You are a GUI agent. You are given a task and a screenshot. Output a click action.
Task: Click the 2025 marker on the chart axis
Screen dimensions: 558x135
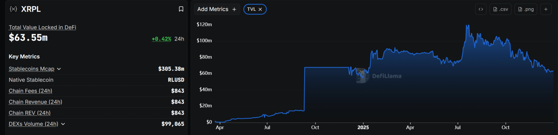tap(363, 127)
